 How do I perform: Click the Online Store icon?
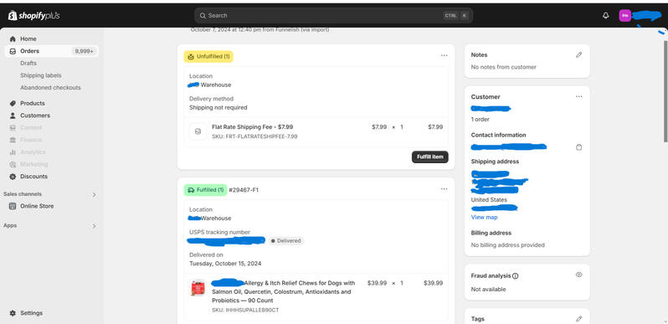[x=13, y=206]
